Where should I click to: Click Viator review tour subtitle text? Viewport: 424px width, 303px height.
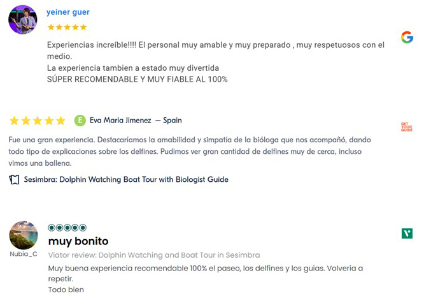click(153, 255)
